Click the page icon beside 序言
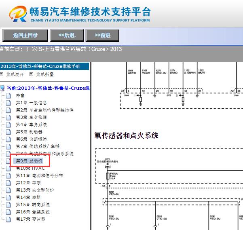243x230 pixels. click(x=8, y=95)
